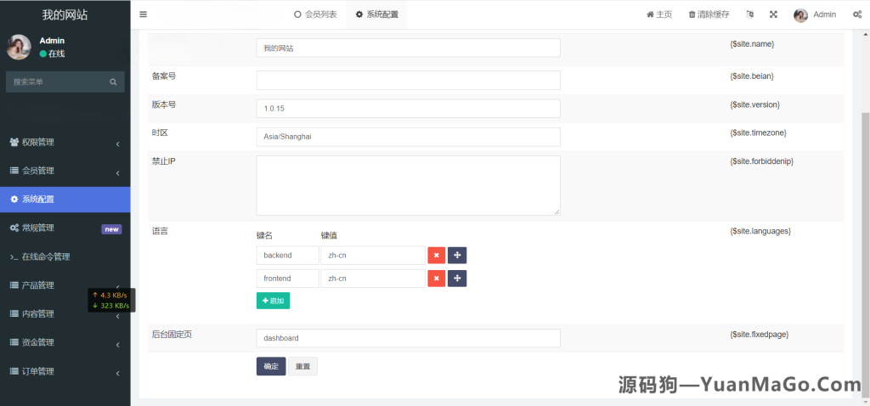Viewport: 870px width, 406px height.
Task: Switch to the 会员列表 tab
Action: [x=315, y=14]
